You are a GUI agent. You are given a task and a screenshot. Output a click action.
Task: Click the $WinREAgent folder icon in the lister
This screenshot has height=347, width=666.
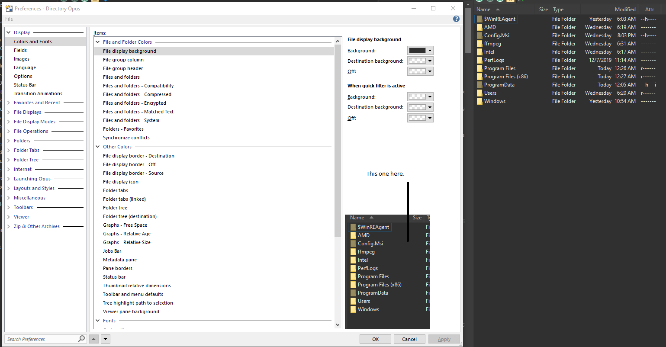479,19
